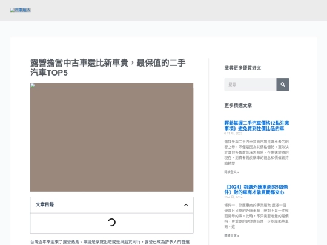Click the loading spinner in table of contents
Viewport: 327px width, 245px height.
click(111, 222)
